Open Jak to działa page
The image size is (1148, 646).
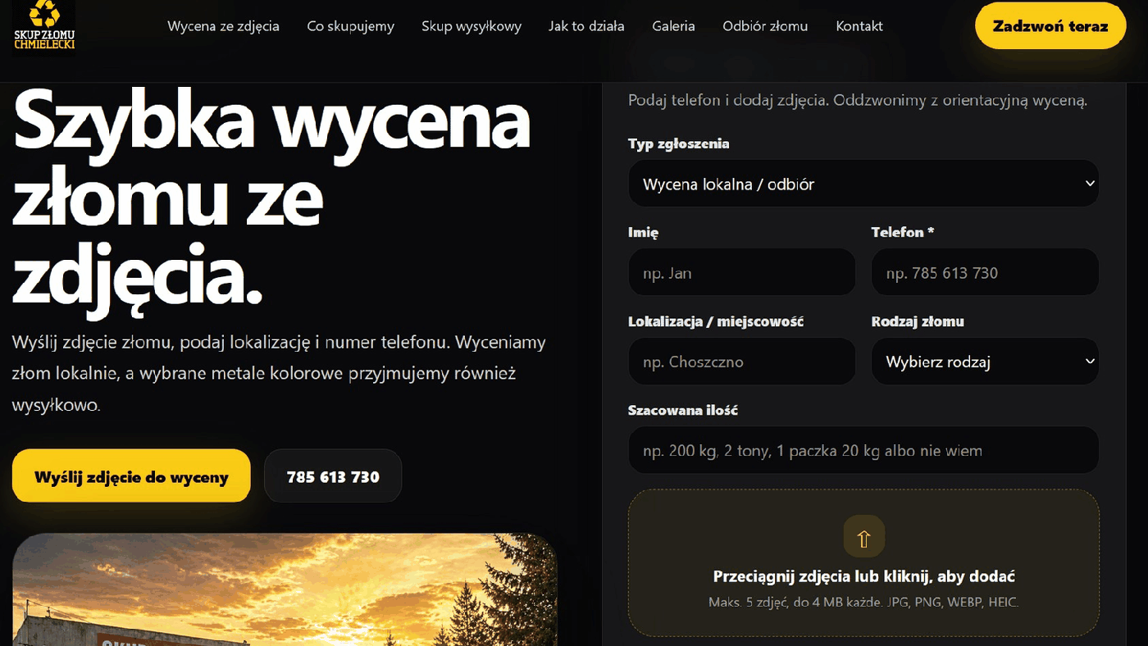click(x=586, y=26)
